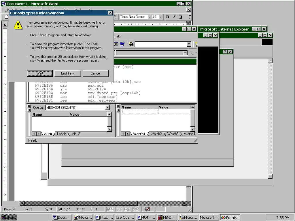The width and height of the screenshot is (295, 221).
Task: Click the 7:55 PM clock in system tray
Action: [x=283, y=218]
